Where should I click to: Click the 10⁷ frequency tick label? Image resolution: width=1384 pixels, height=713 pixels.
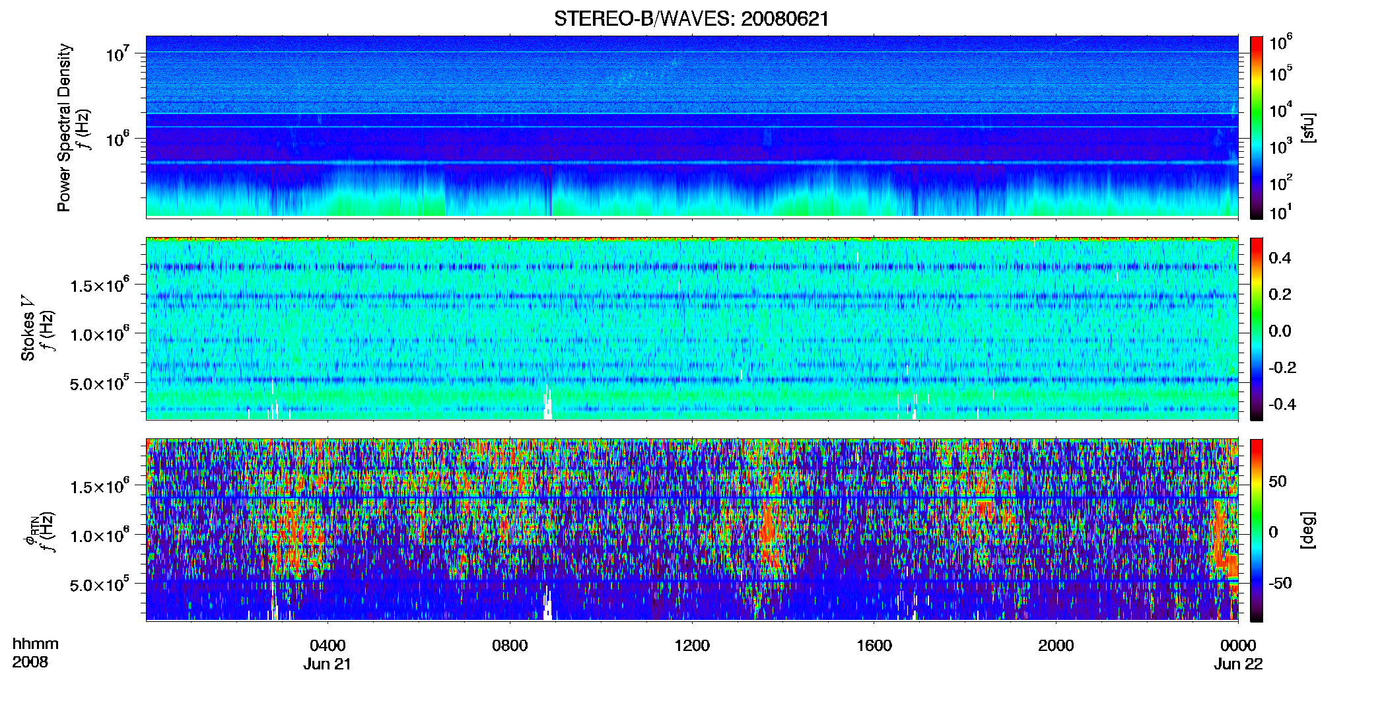pos(118,53)
